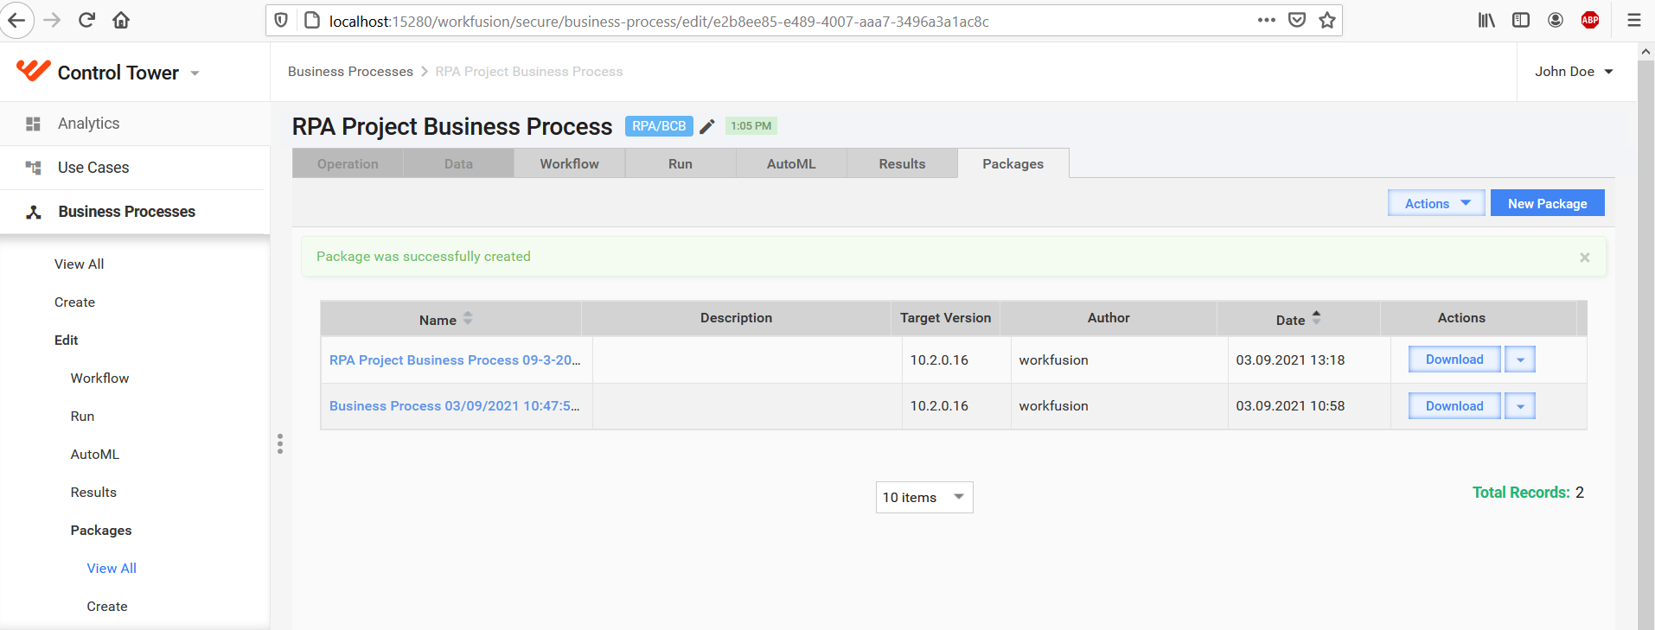Select View All under Business Processes
The width and height of the screenshot is (1655, 630).
coord(79,264)
